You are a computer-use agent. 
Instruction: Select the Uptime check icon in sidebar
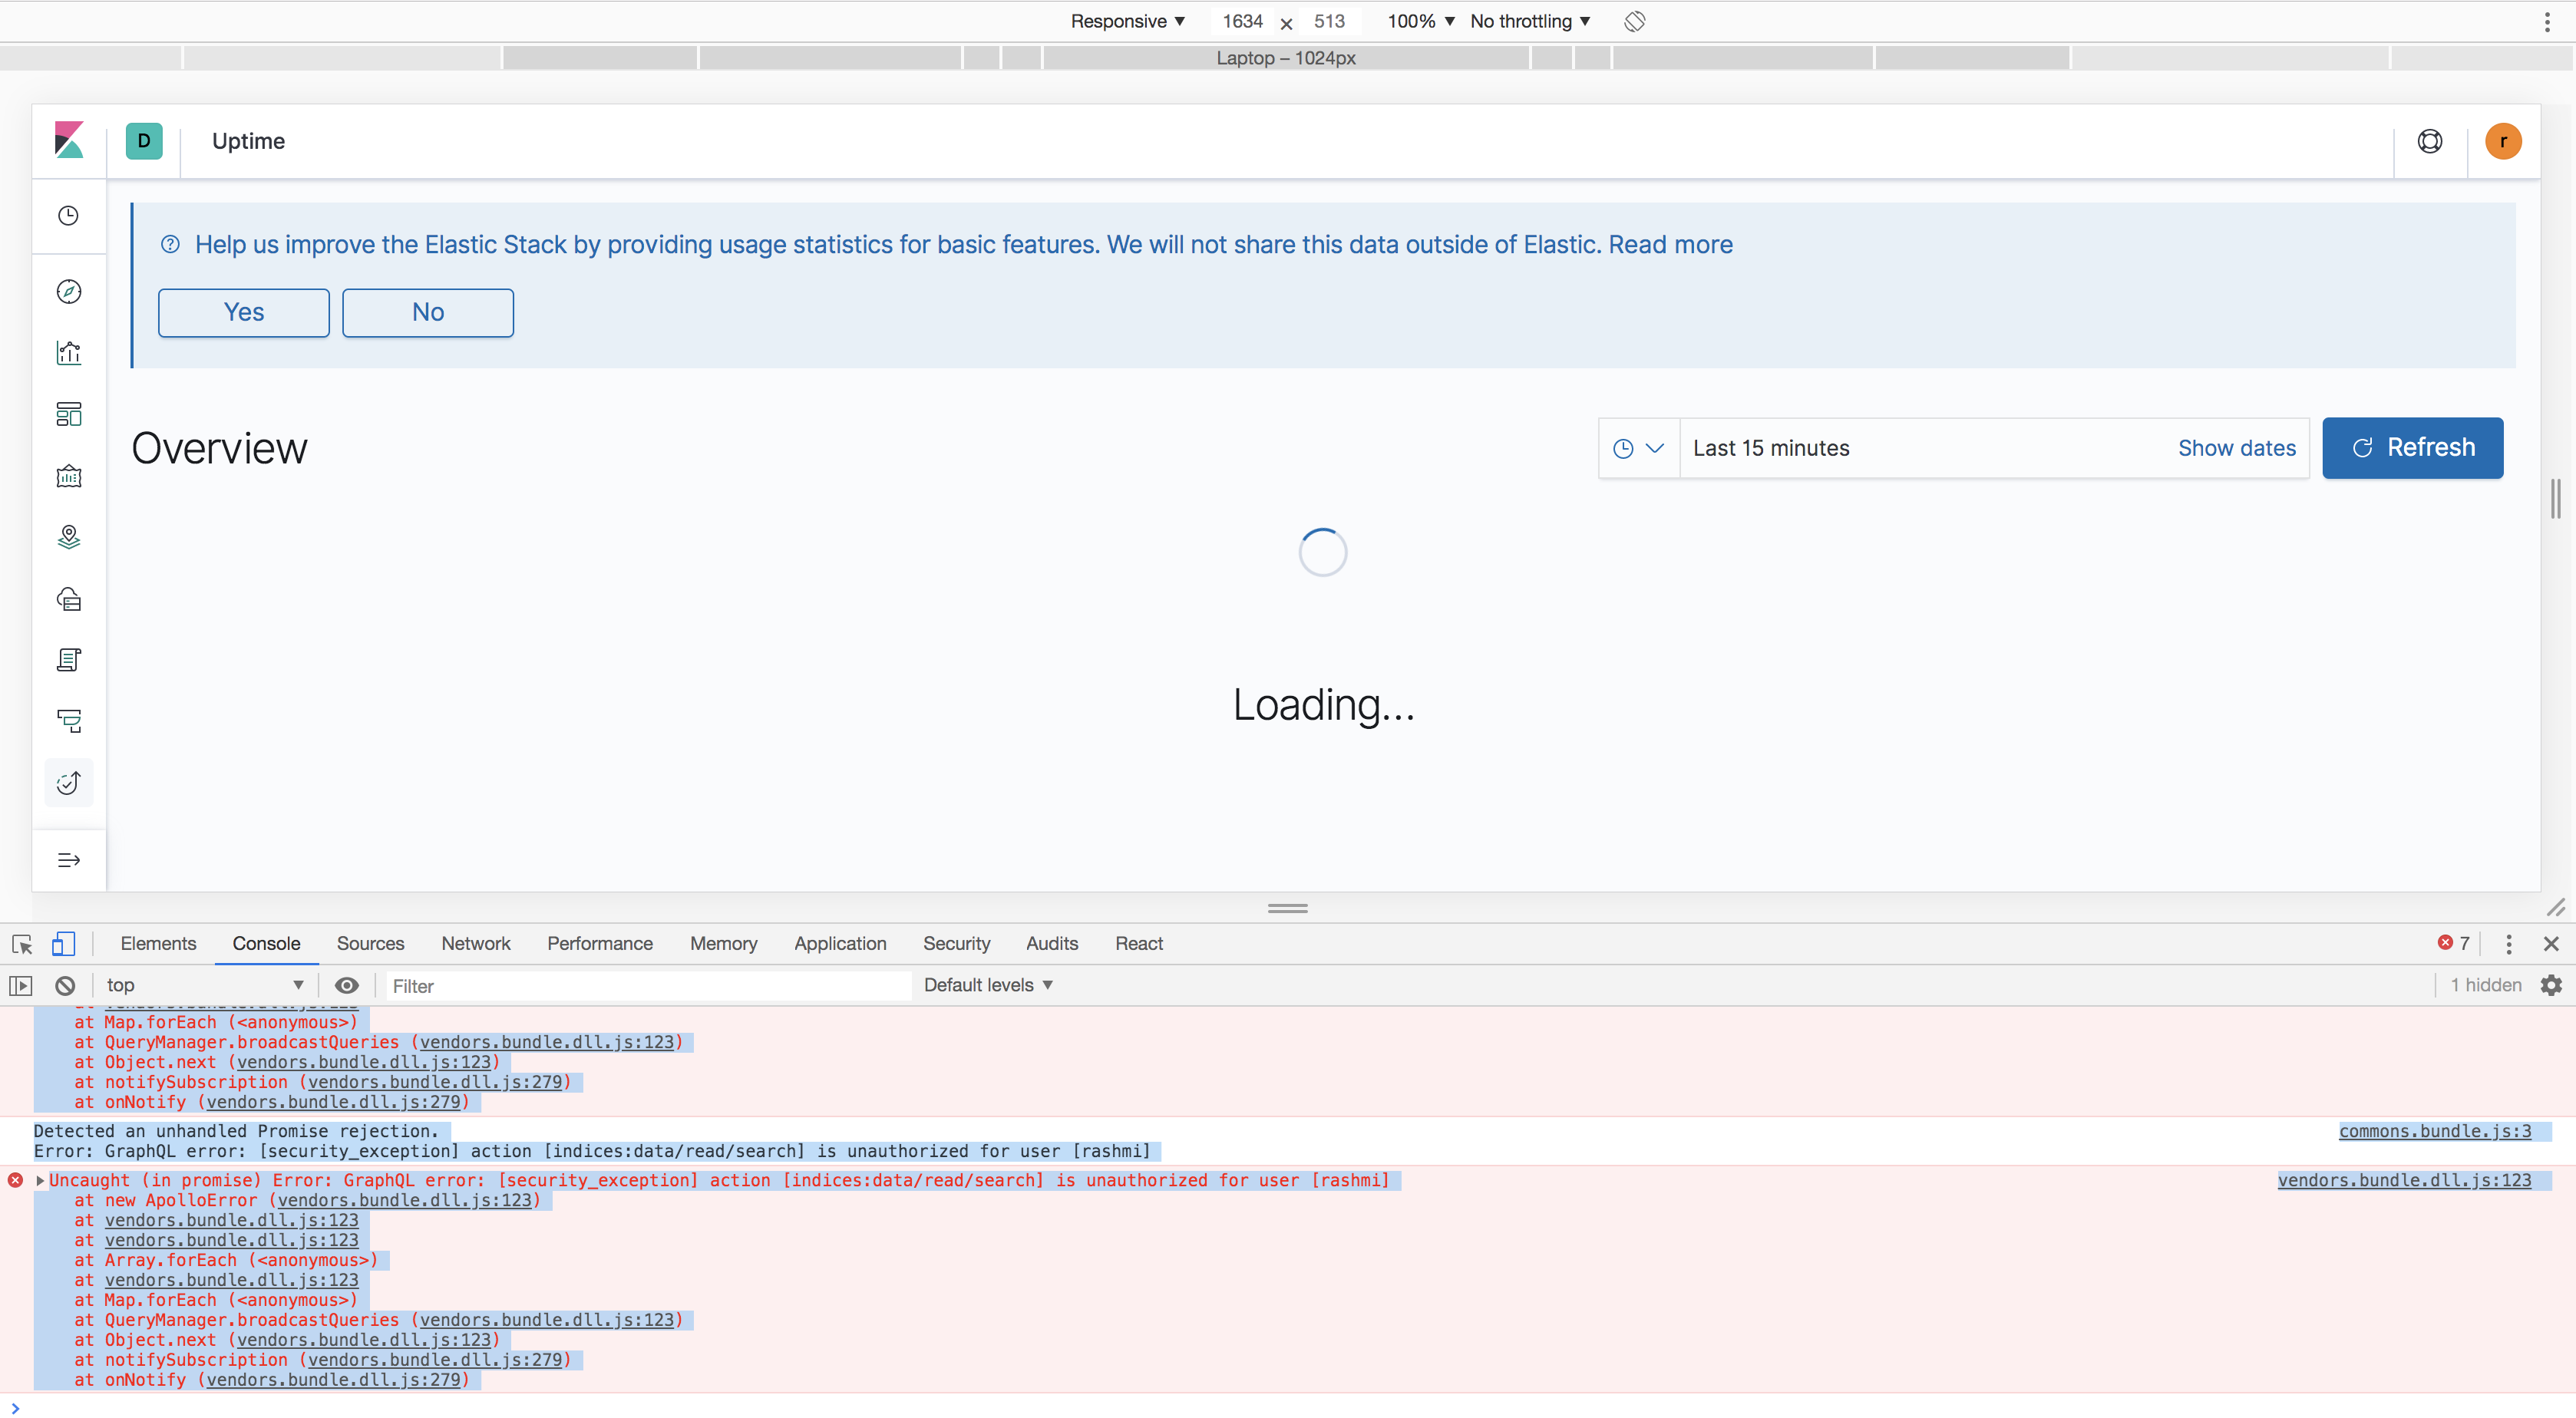click(68, 783)
